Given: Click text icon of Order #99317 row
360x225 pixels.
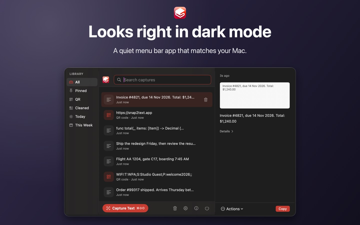Looking at the screenshot, I should coord(109,192).
